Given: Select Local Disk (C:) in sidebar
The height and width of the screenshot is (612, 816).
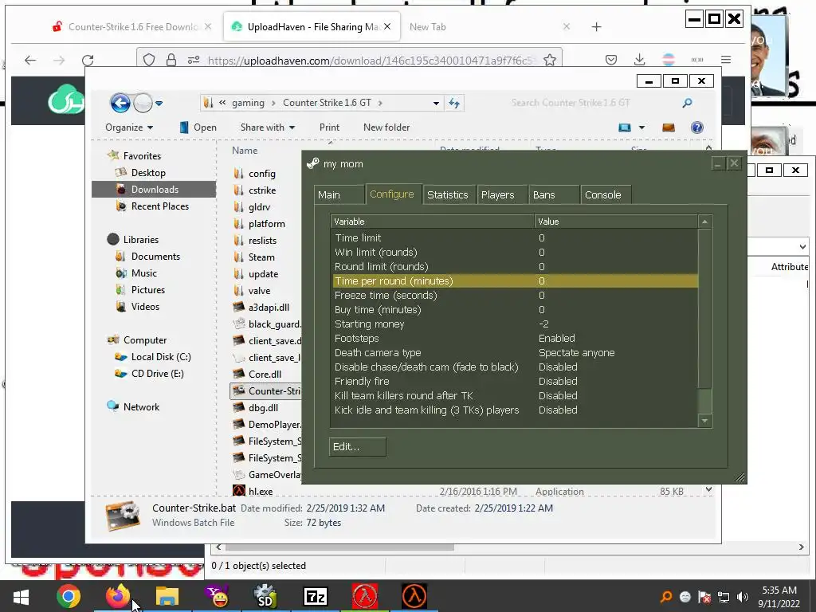Looking at the screenshot, I should tap(160, 357).
